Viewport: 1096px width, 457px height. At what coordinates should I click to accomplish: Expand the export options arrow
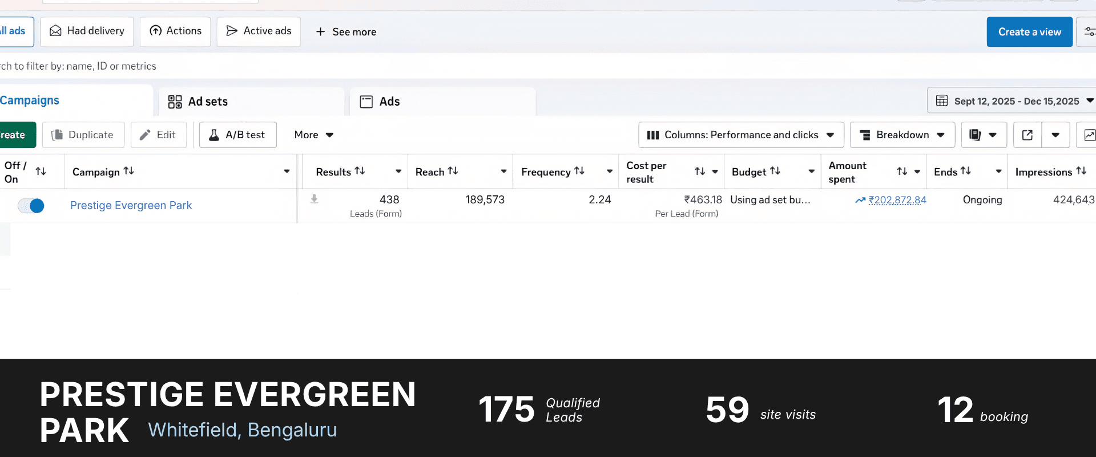pyautogui.click(x=1055, y=135)
